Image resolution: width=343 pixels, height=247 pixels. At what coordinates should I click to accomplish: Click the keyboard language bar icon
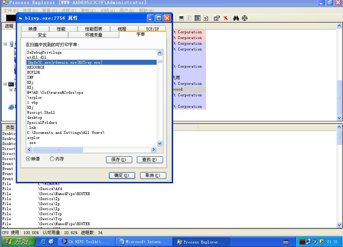[286, 242]
